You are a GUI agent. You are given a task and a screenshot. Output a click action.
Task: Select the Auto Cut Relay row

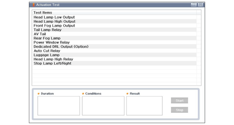[x=114, y=51]
